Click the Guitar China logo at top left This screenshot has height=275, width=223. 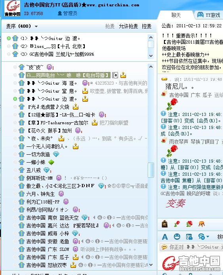[x=12, y=8]
